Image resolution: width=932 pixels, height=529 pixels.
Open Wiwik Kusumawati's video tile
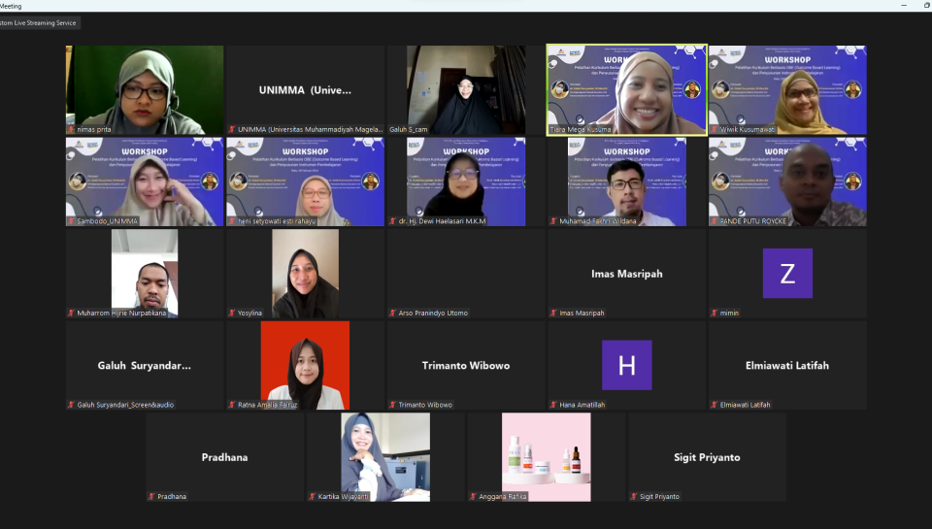click(787, 90)
